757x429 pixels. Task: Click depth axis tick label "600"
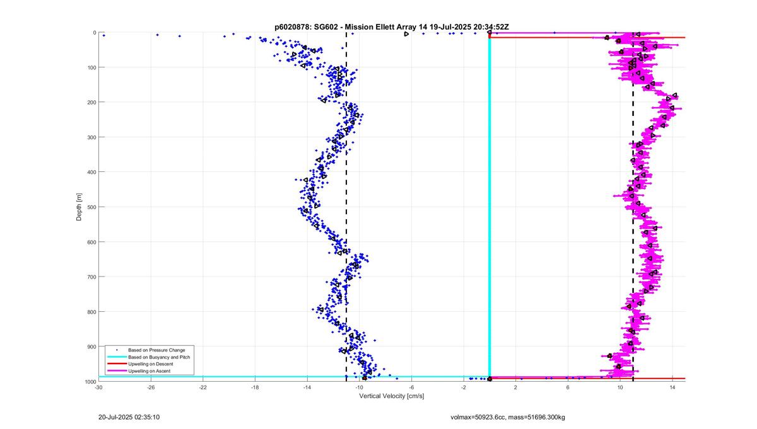91,242
